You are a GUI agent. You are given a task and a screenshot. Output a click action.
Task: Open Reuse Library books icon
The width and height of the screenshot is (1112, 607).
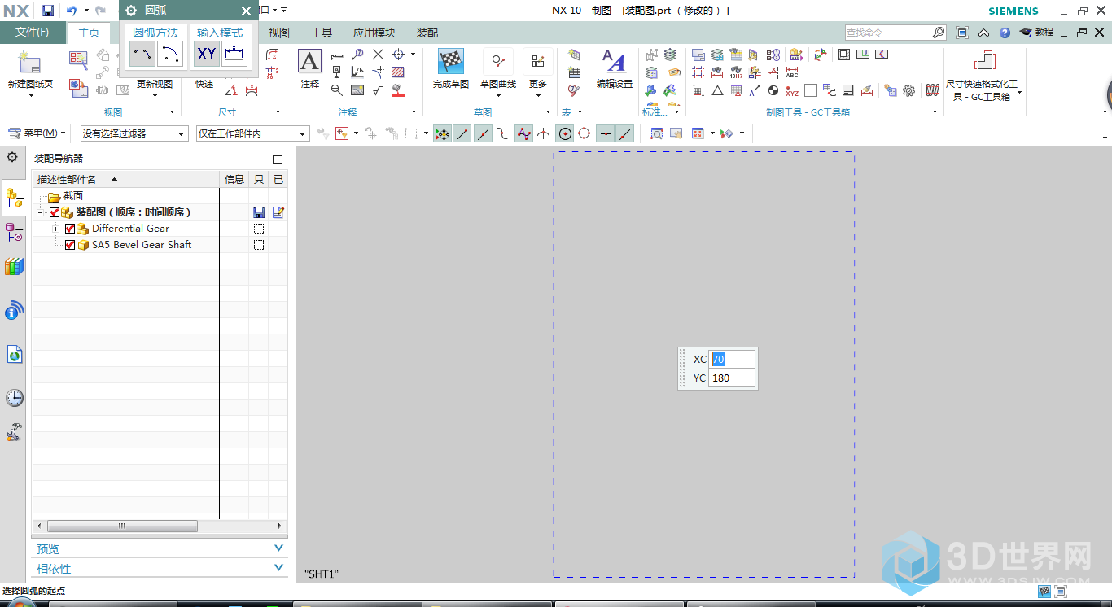coord(14,267)
